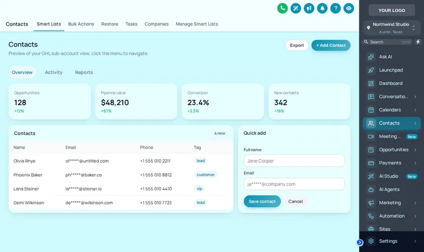Viewport: 424px width, 252px height.
Task: Click the Cancel button in Quick add
Action: pyautogui.click(x=295, y=202)
